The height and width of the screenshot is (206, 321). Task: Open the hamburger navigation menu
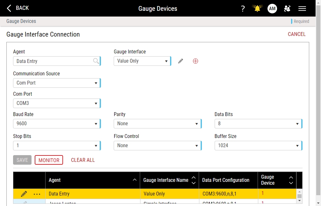tap(302, 8)
